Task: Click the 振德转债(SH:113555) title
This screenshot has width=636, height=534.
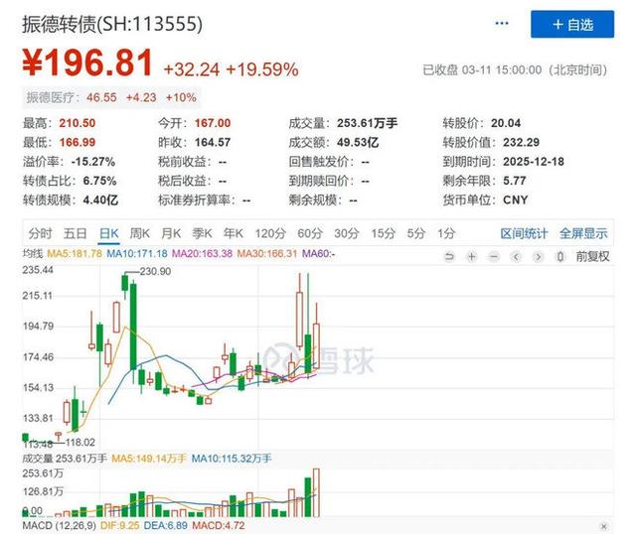Action: coord(112,24)
